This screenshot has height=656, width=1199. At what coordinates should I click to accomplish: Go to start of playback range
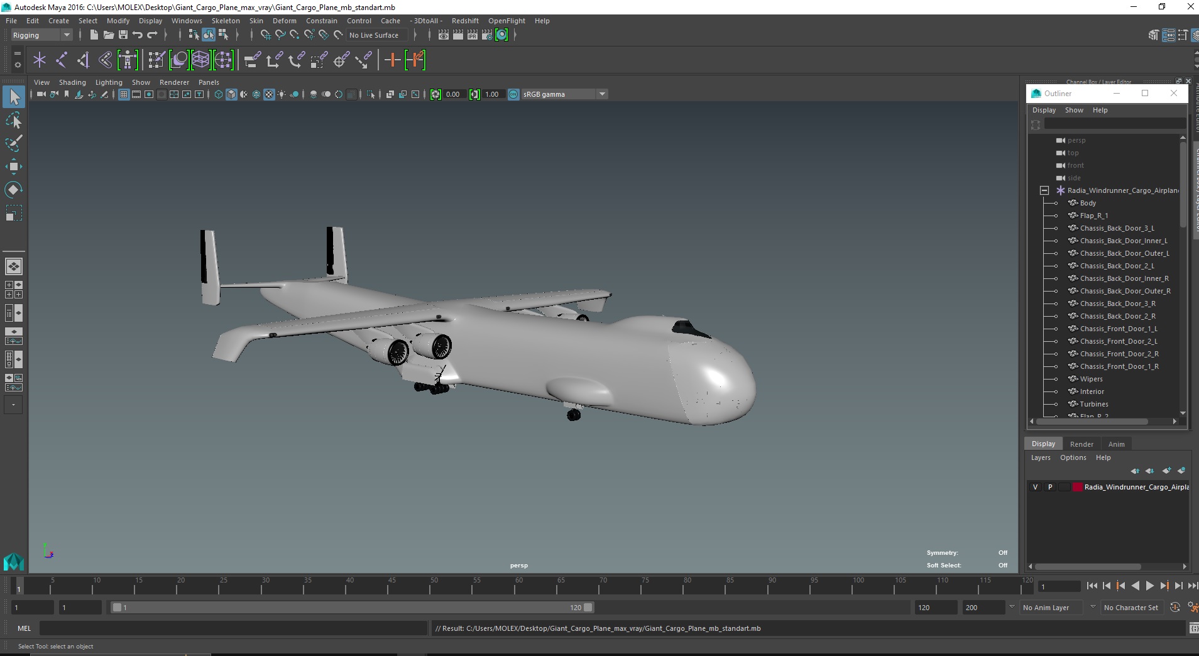click(1092, 586)
